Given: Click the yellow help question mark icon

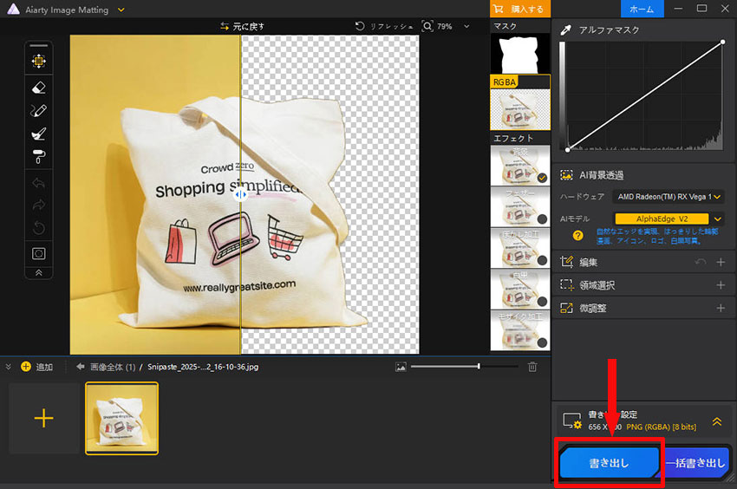Looking at the screenshot, I should [577, 235].
